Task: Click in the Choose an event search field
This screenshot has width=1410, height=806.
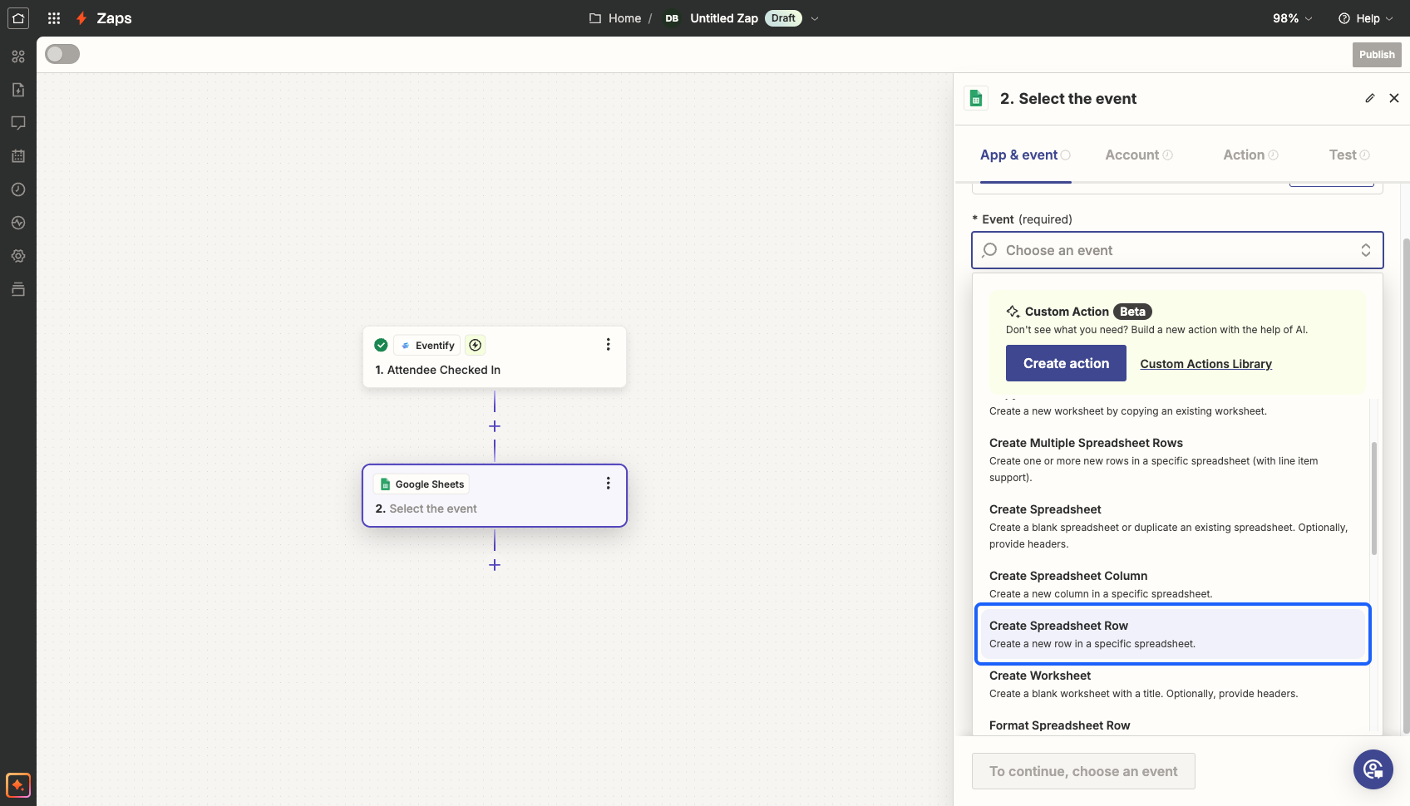Action: click(x=1176, y=250)
